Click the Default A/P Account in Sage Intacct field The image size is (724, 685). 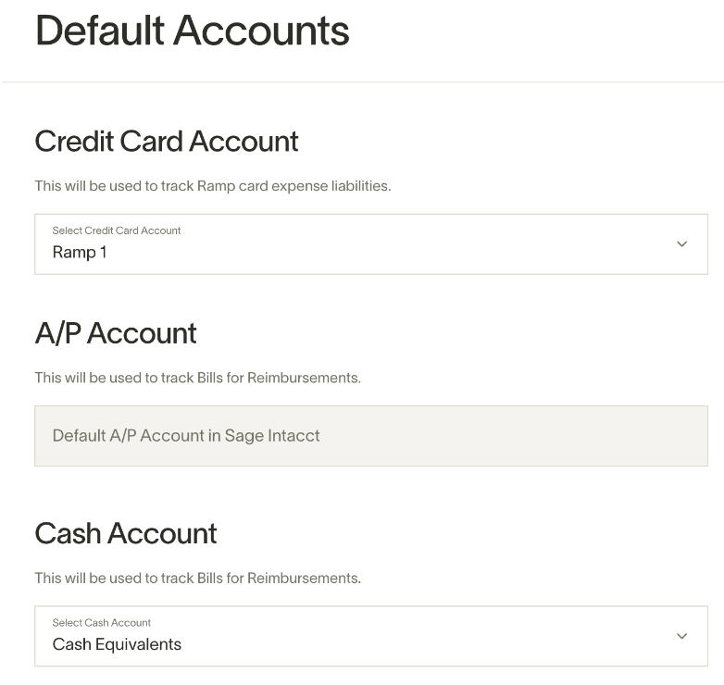pos(370,436)
